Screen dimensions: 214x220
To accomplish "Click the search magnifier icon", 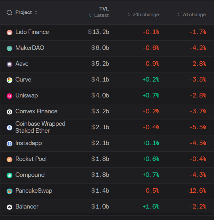I will click(9, 13).
